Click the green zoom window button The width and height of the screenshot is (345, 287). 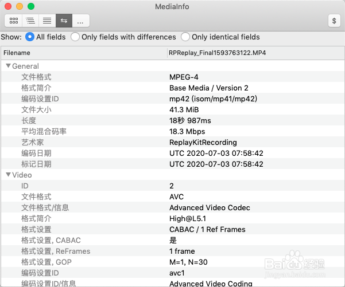(31, 6)
